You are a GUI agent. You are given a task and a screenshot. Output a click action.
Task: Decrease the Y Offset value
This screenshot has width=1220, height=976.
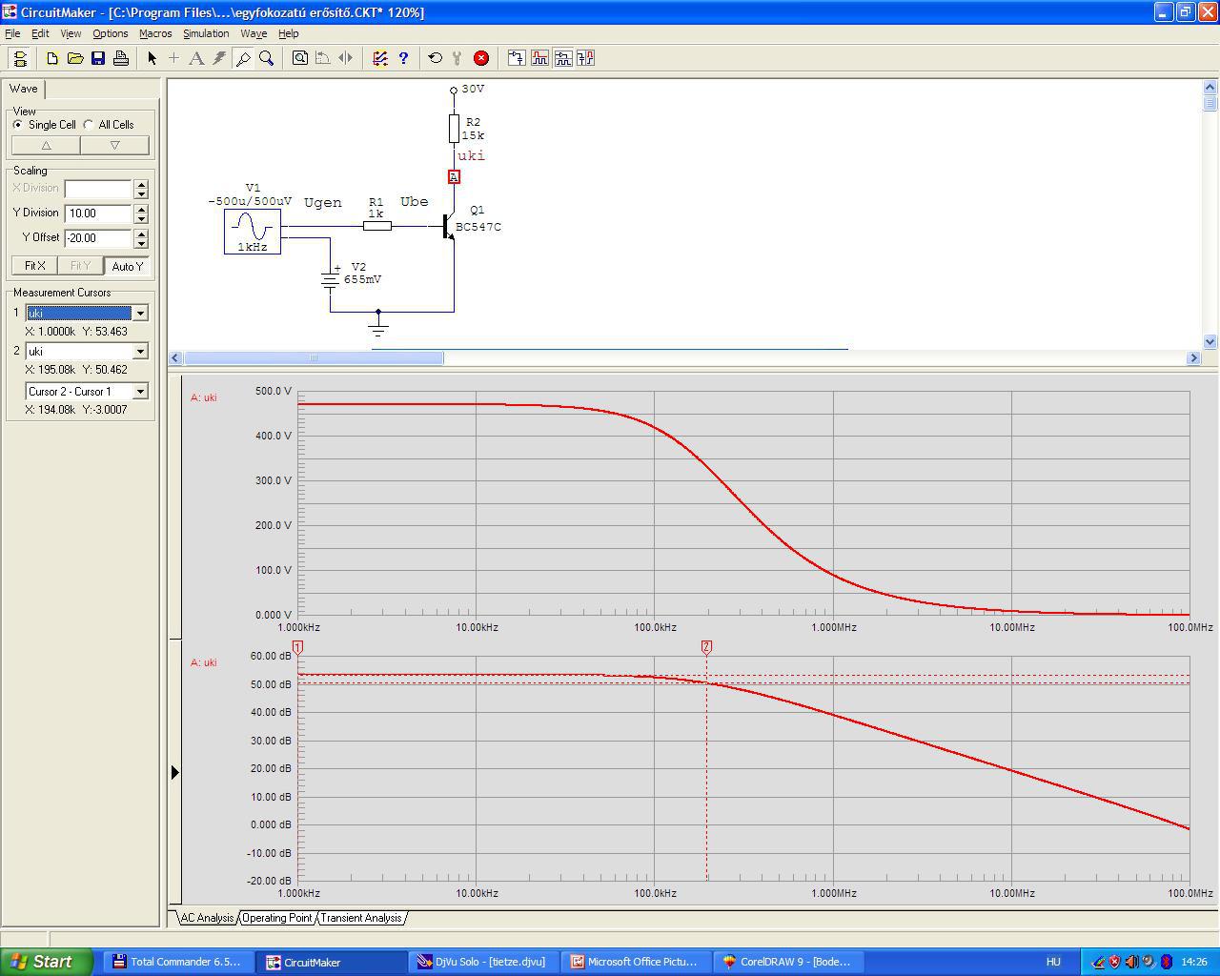[141, 243]
